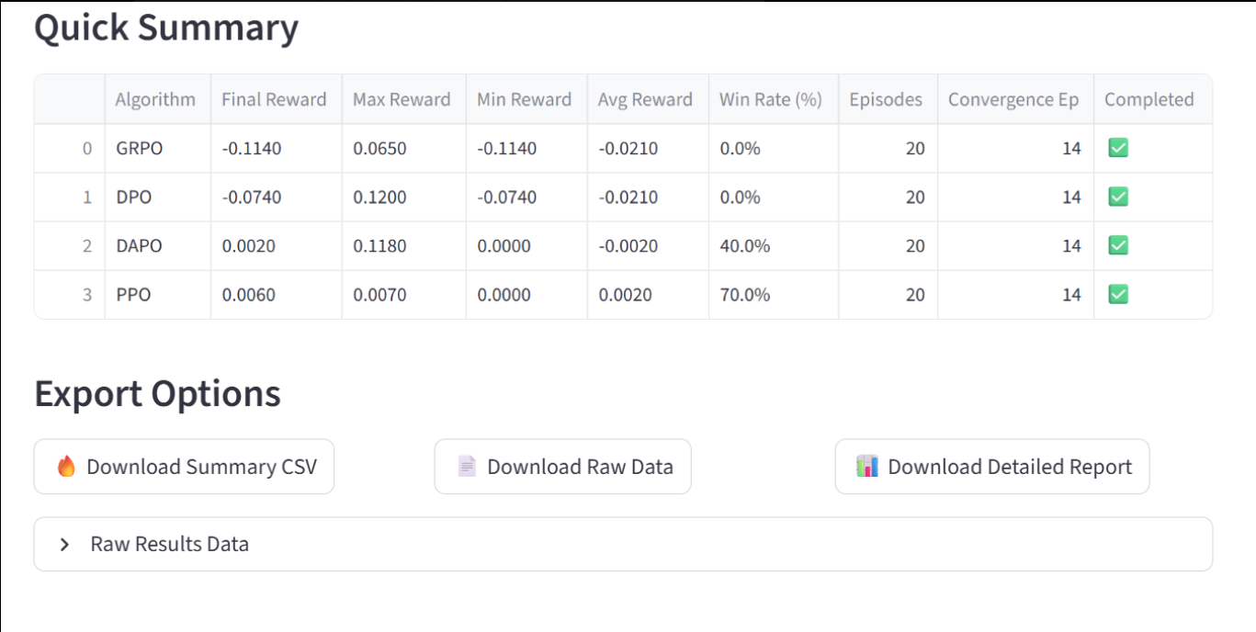Click the fire icon on Download Summary CSV
The image size is (1256, 632).
pyautogui.click(x=66, y=467)
